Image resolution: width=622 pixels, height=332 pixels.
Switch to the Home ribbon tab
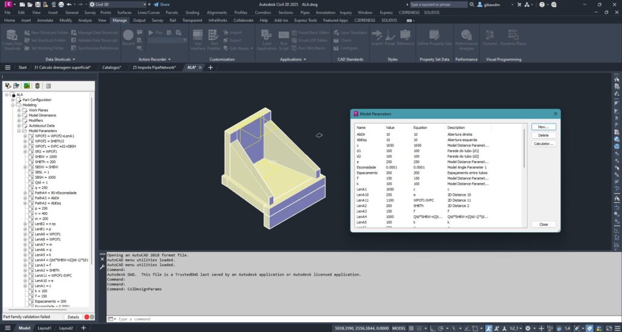pyautogui.click(x=10, y=20)
